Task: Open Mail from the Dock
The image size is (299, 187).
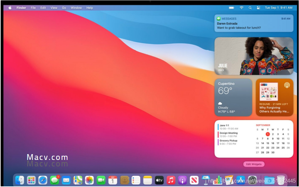Action: (66, 180)
